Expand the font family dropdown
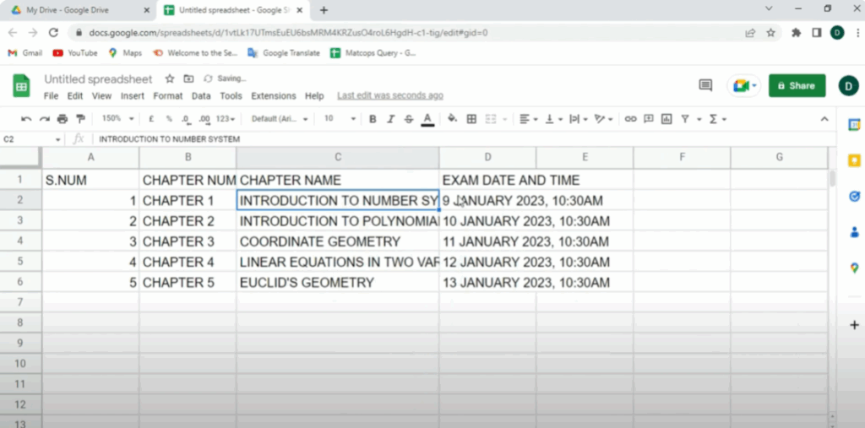The image size is (865, 428). (x=280, y=119)
